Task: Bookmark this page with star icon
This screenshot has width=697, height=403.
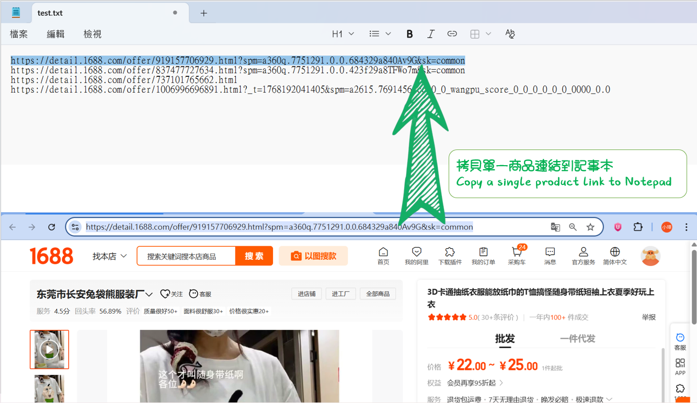Action: 590,227
